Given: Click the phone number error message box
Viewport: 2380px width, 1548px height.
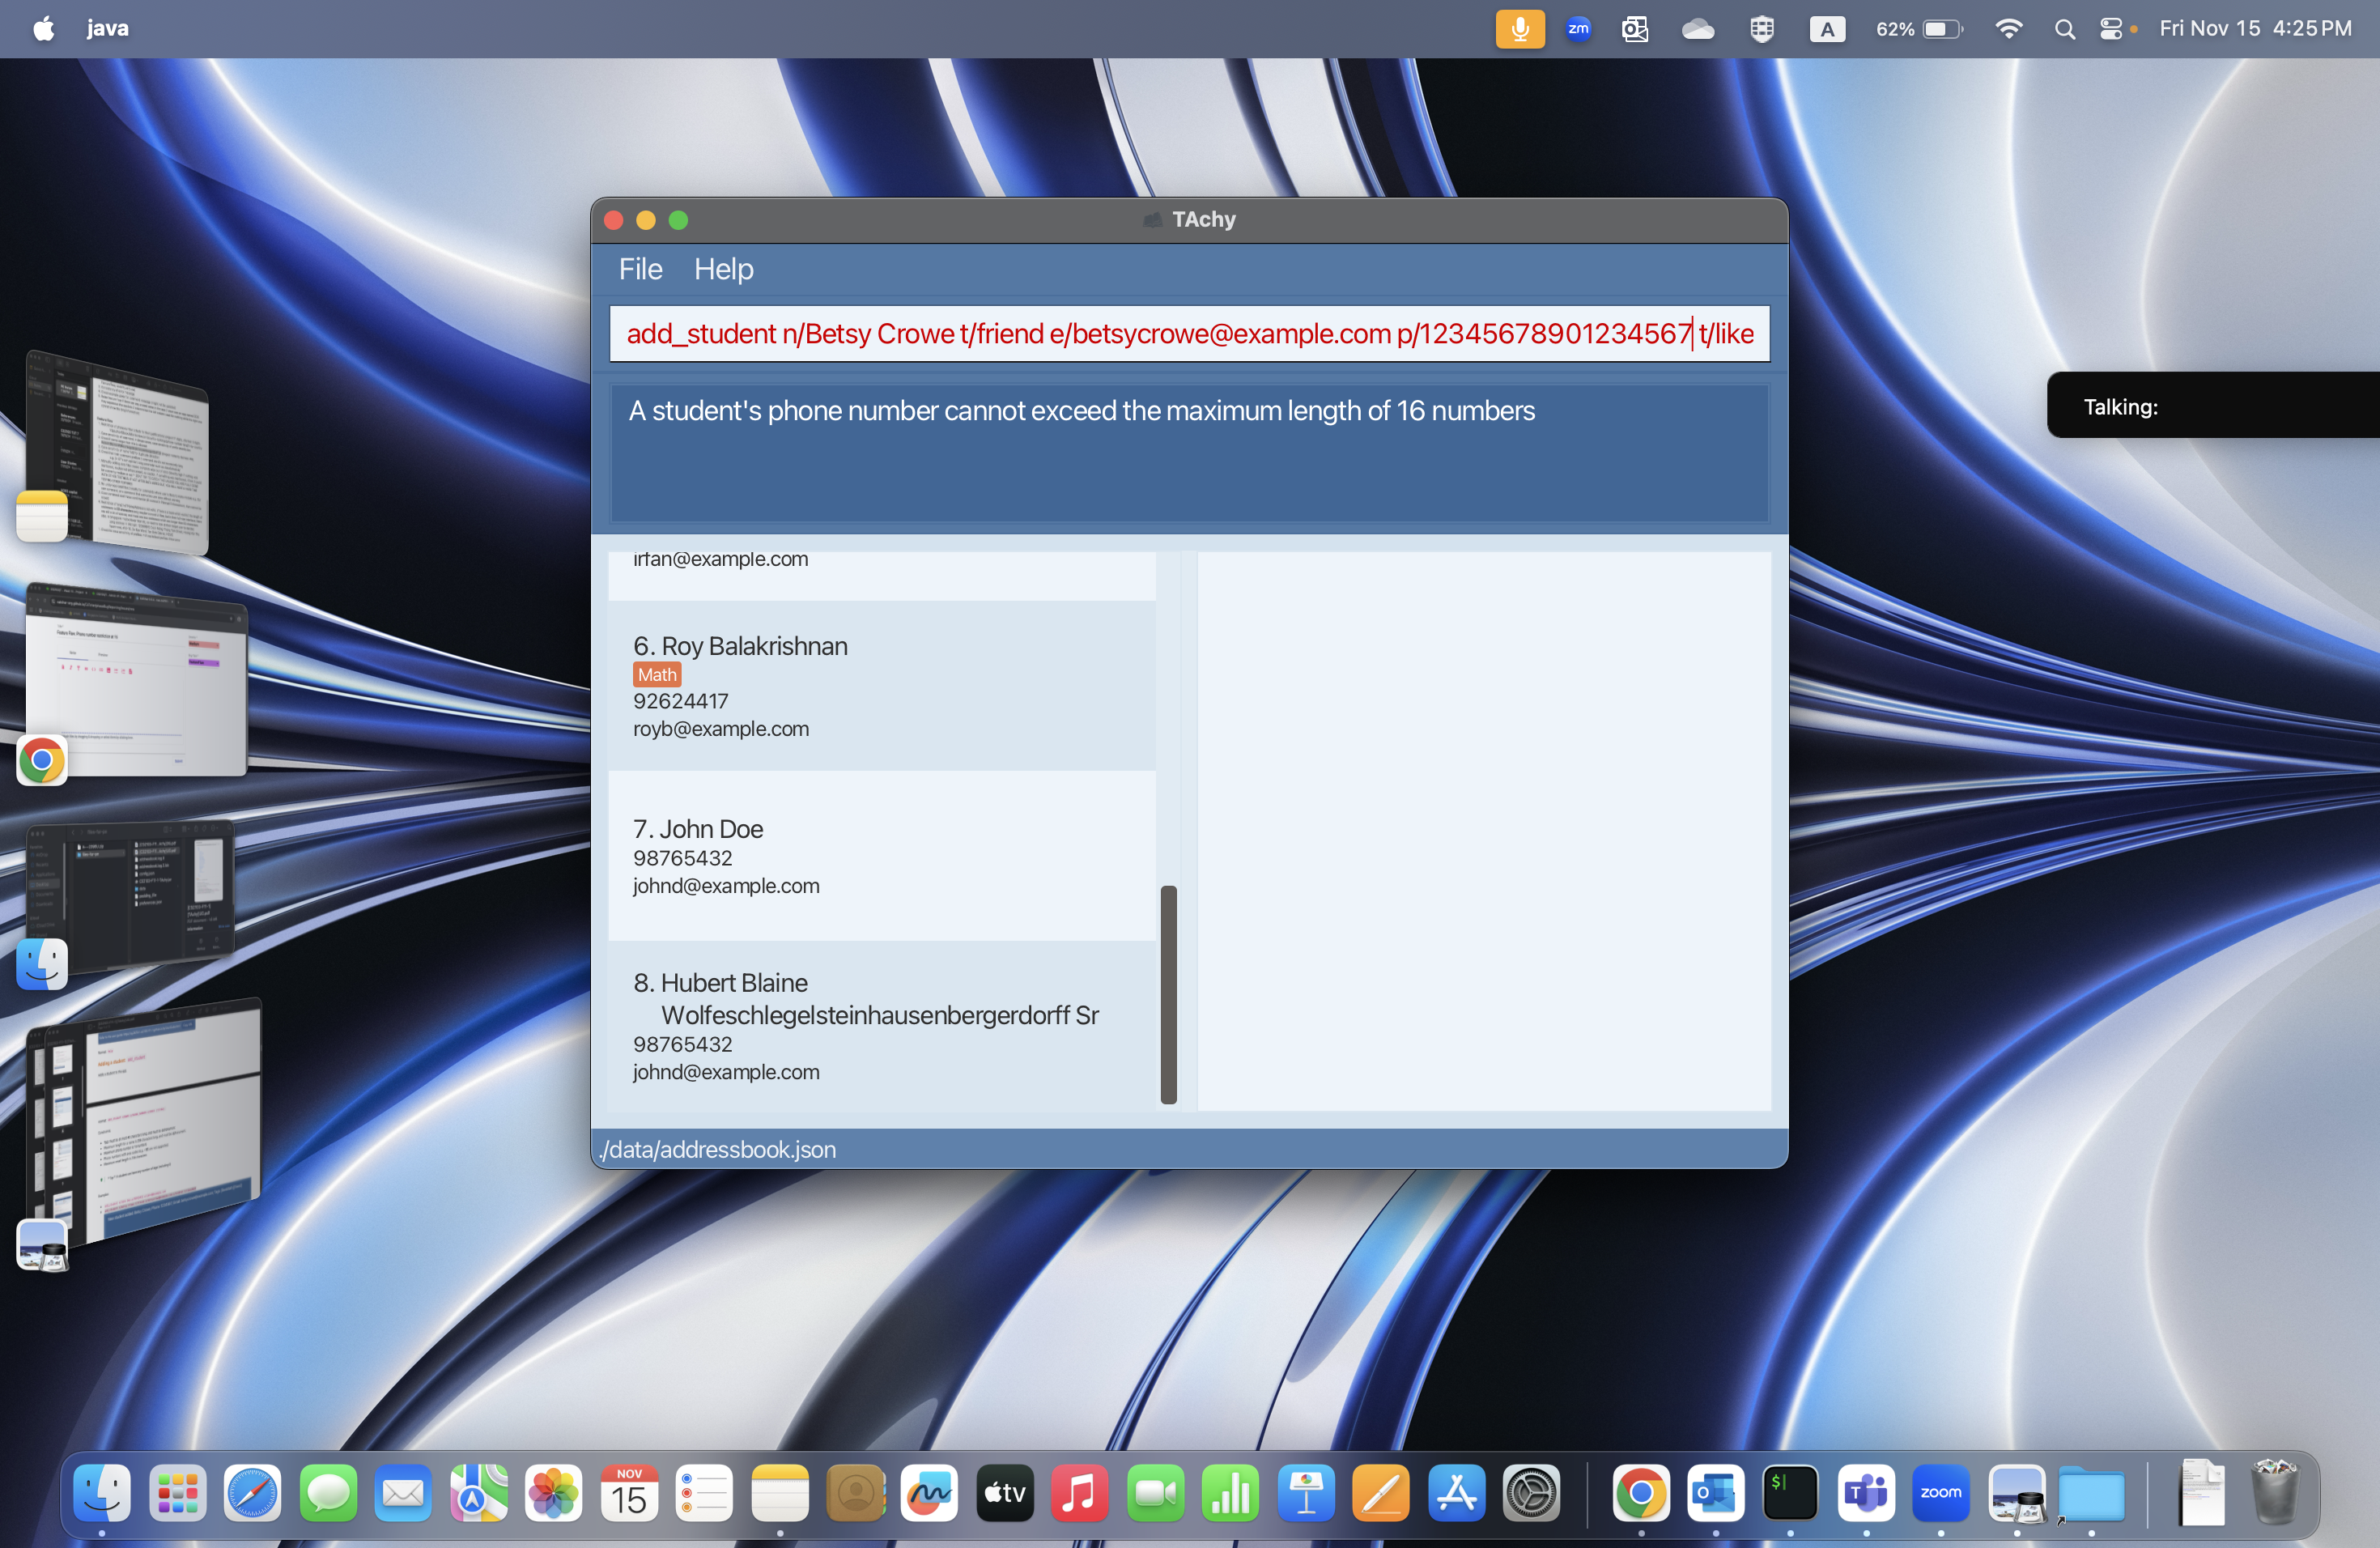Looking at the screenshot, I should point(1189,453).
